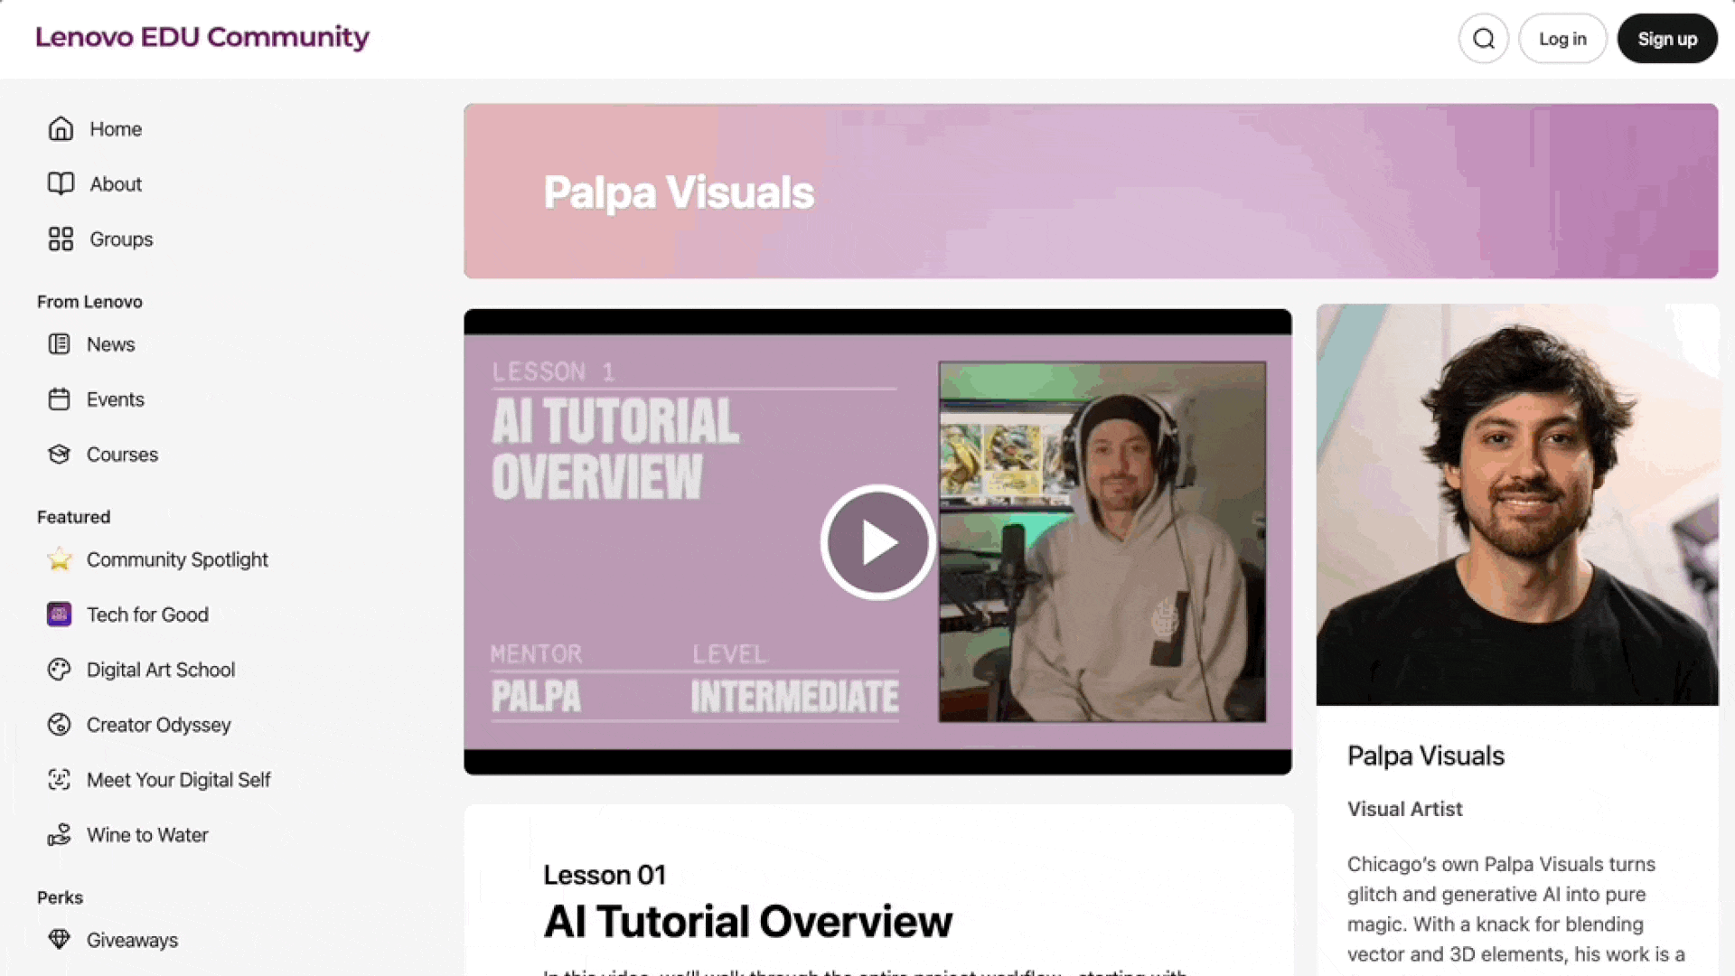Open Community Spotlight link text
The image size is (1735, 976).
[177, 559]
